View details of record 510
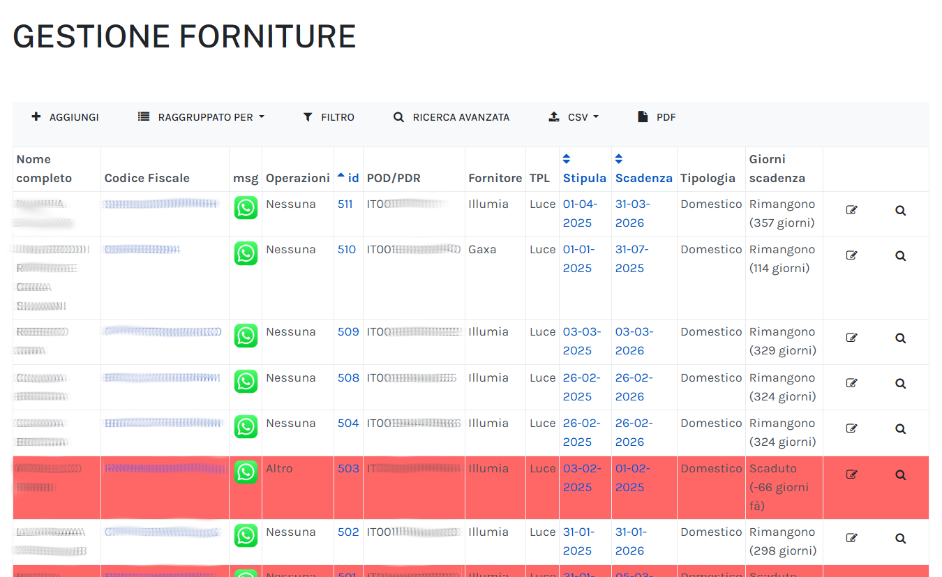The image size is (942, 577). (x=901, y=255)
